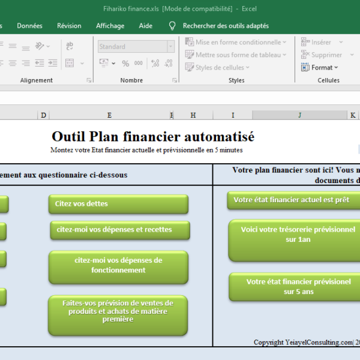Open the Données ribbon tab
This screenshot has width=360, height=360.
[29, 26]
